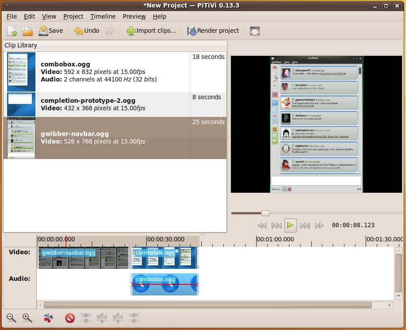406x330 pixels.
Task: Jump to the end of the timeline
Action: click(x=305, y=226)
